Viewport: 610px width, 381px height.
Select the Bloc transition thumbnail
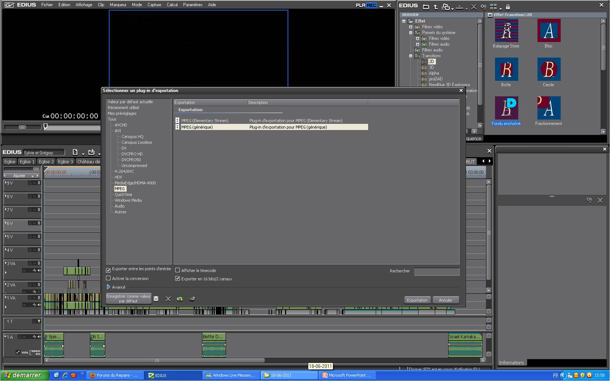549,31
